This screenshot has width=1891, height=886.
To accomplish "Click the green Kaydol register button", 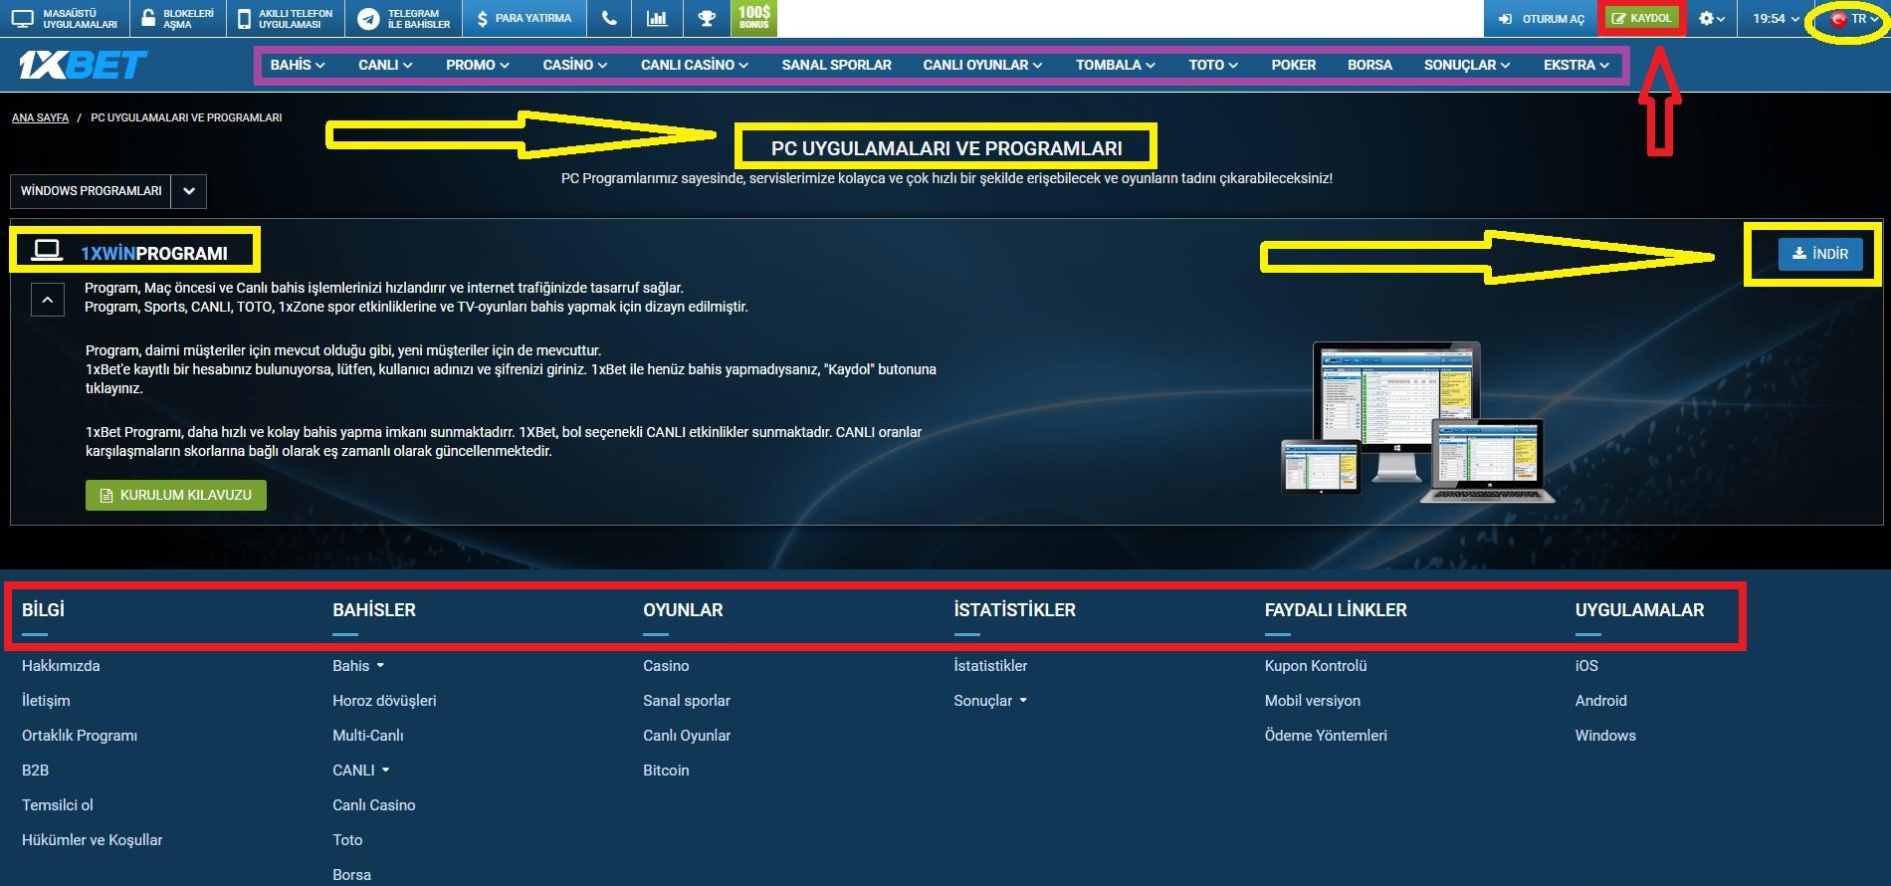I will 1641,18.
